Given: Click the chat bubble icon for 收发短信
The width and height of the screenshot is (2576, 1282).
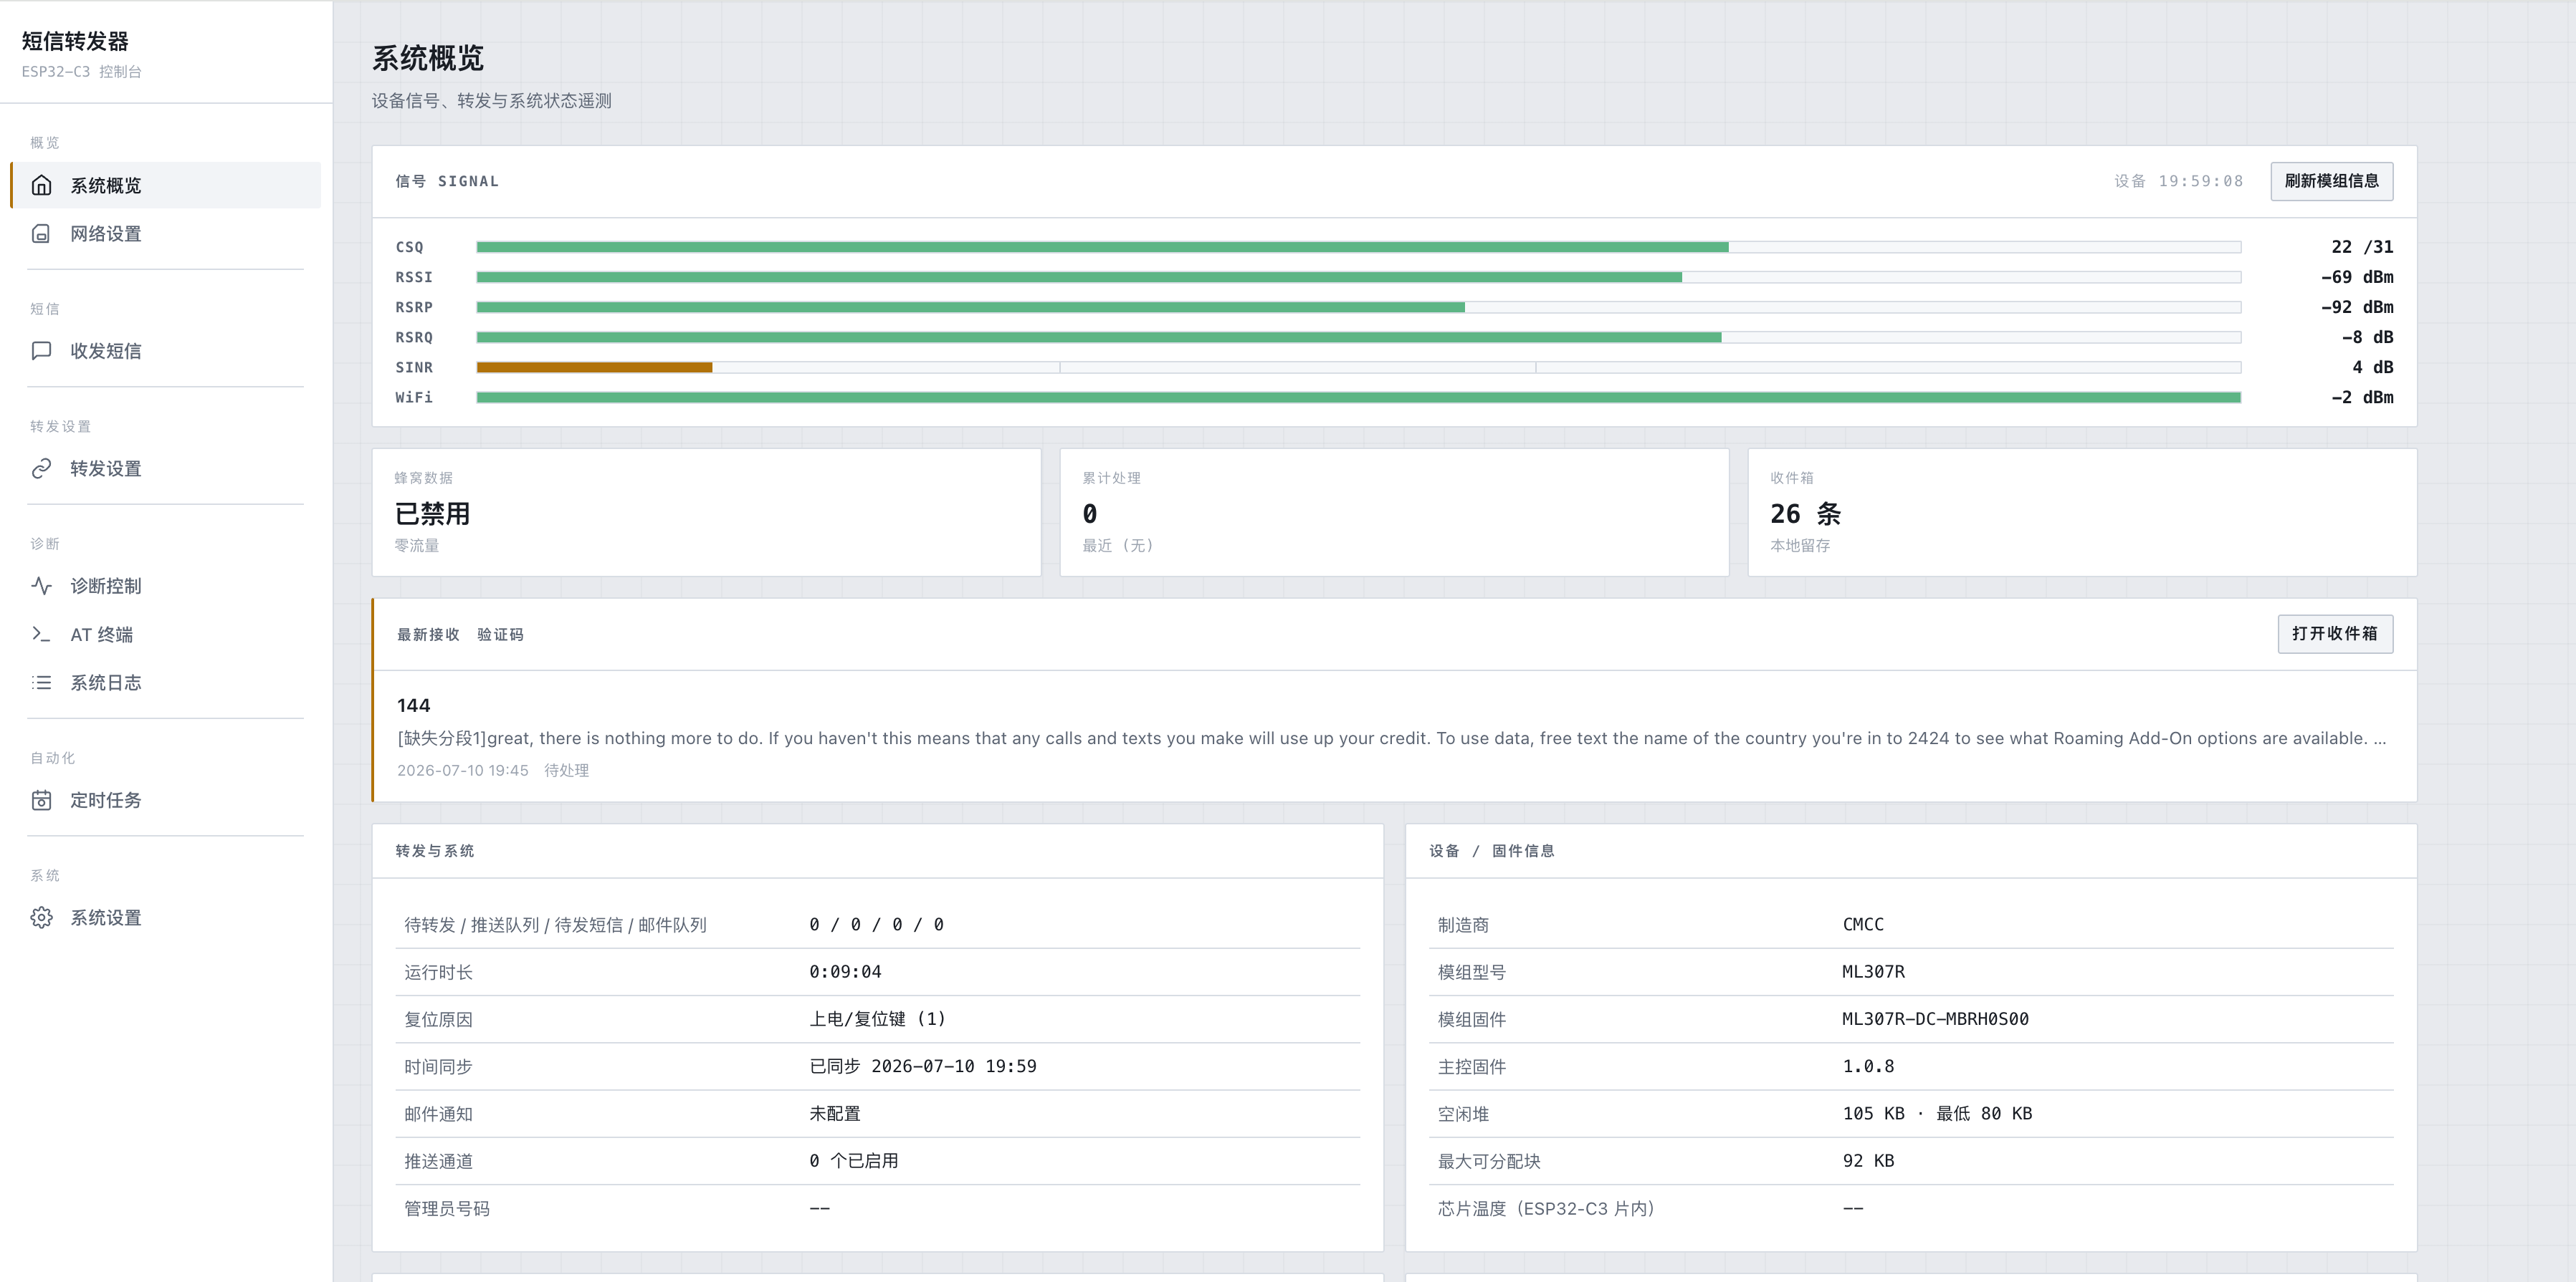Looking at the screenshot, I should (41, 351).
